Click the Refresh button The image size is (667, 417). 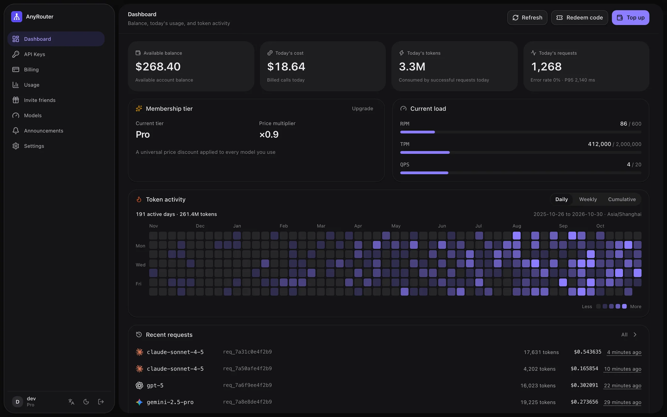pos(527,18)
